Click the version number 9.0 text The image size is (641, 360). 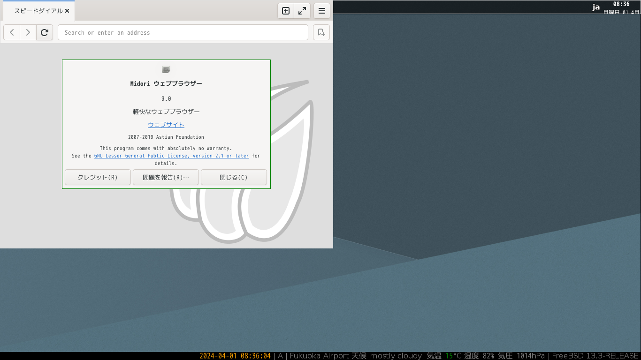166,98
